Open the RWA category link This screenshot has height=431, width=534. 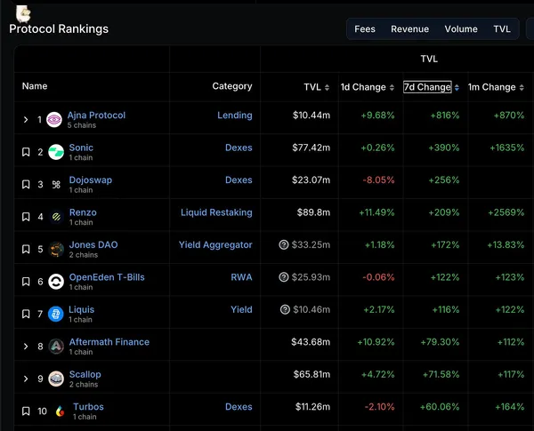(x=241, y=277)
